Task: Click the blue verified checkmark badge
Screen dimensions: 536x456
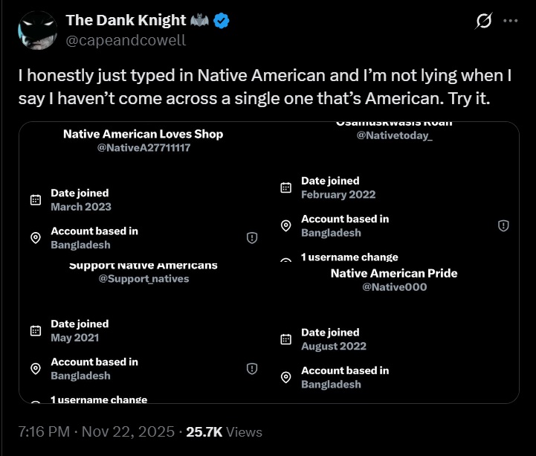Action: 222,21
